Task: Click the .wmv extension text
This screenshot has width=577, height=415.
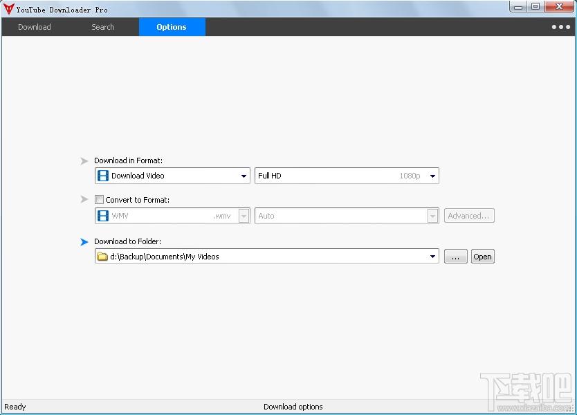Action: [222, 216]
